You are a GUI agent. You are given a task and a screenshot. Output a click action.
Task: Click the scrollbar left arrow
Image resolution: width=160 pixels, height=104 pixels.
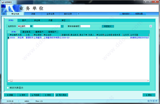coord(9,81)
